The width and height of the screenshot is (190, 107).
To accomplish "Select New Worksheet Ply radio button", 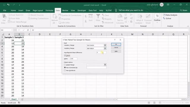I will pos(65,67).
